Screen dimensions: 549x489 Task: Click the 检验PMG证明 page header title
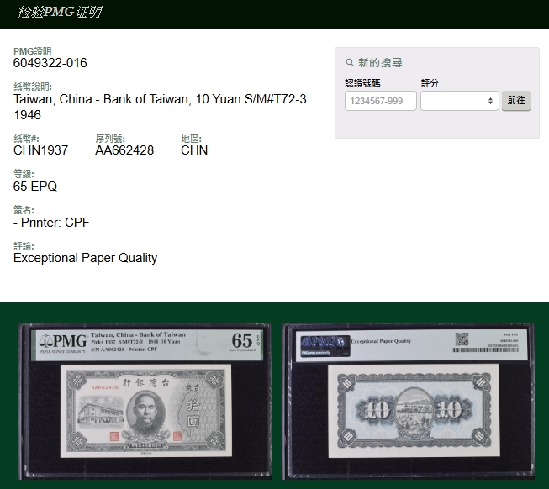click(x=60, y=13)
